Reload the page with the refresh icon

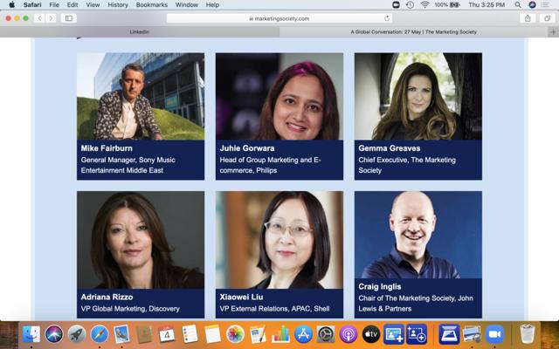387,18
